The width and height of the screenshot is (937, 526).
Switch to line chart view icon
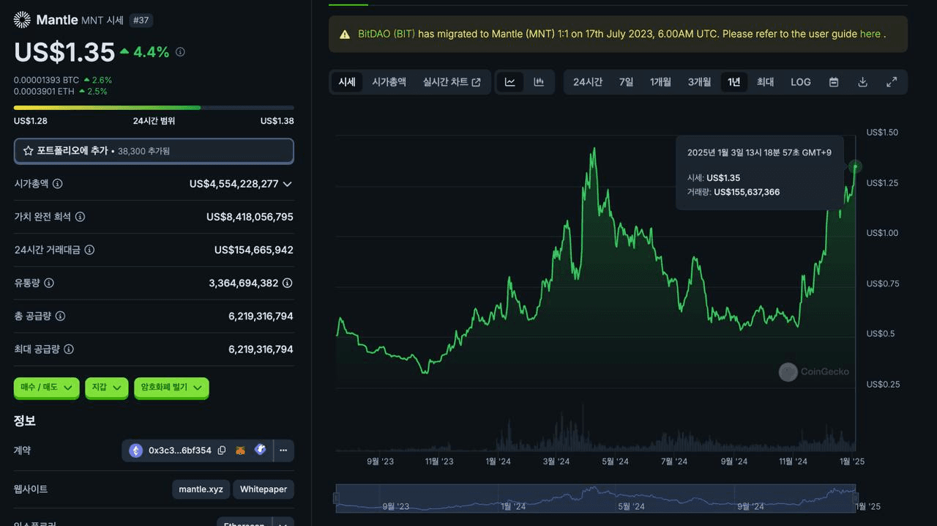pos(510,82)
